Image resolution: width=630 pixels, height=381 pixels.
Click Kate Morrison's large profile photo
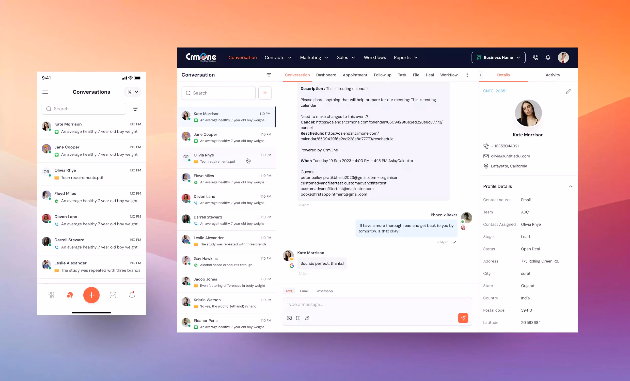[x=528, y=113]
